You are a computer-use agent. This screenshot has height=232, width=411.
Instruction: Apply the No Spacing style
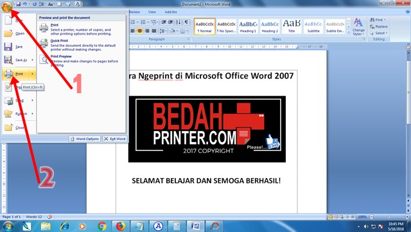click(227, 26)
